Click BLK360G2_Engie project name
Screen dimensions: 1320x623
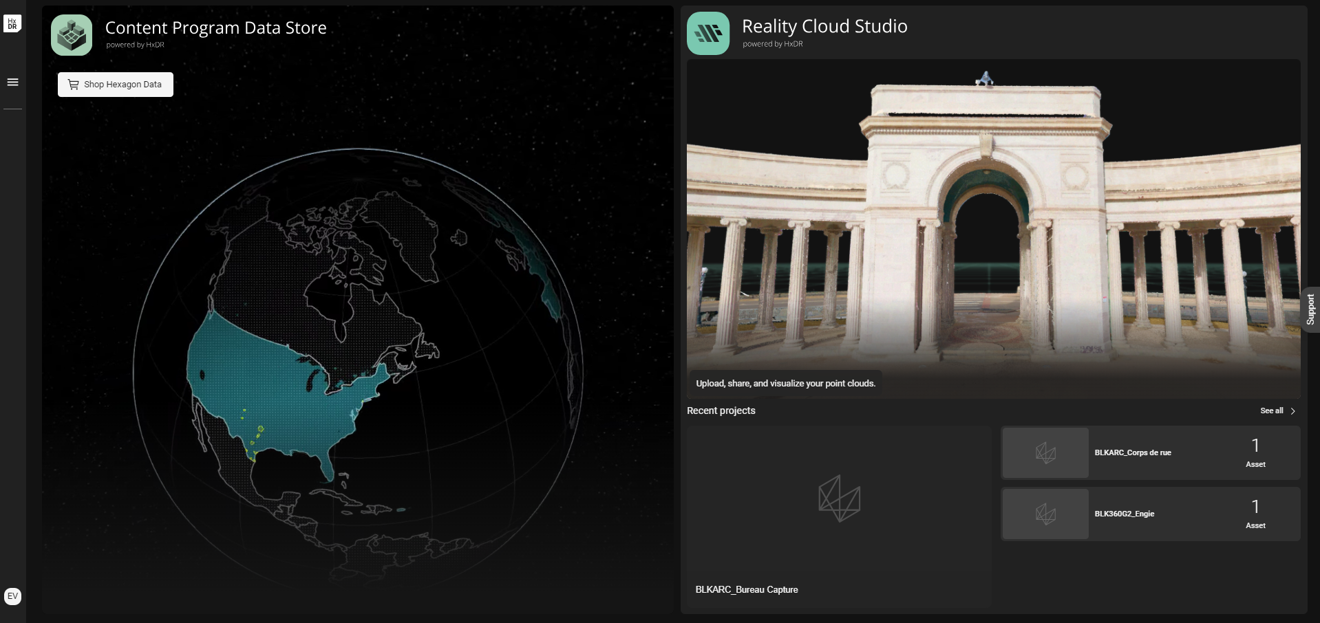coord(1125,514)
